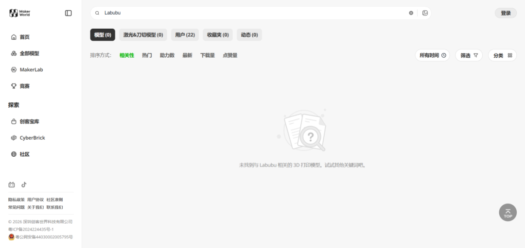
Task: Open the Bilibili social icon
Action: tap(12, 184)
